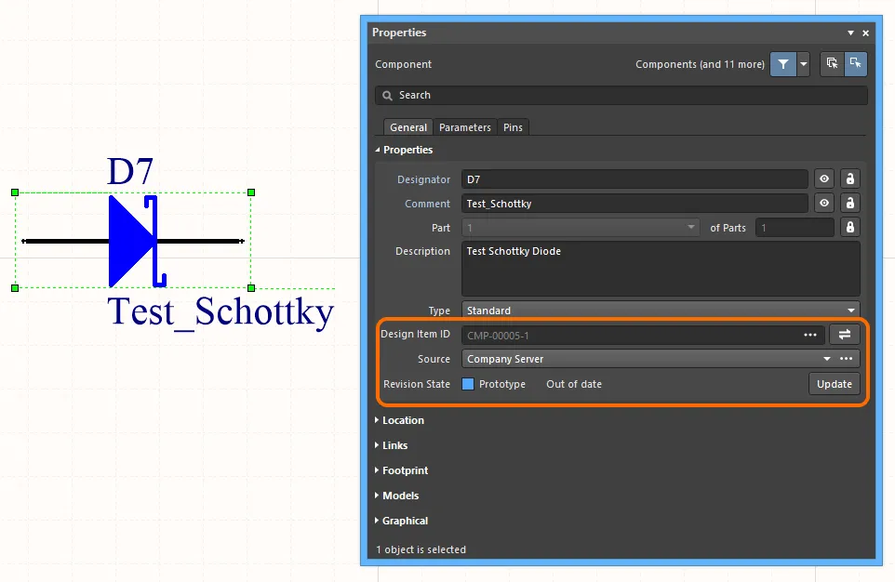Click the select-next-object cursor icon on the right
This screenshot has width=895, height=582.
[x=855, y=63]
